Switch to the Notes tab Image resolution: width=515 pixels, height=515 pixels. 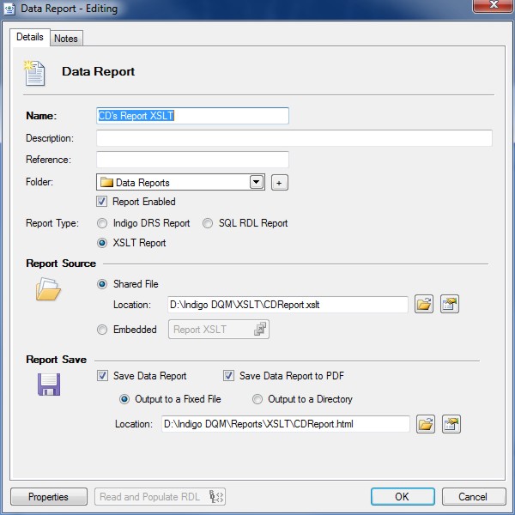(x=65, y=39)
